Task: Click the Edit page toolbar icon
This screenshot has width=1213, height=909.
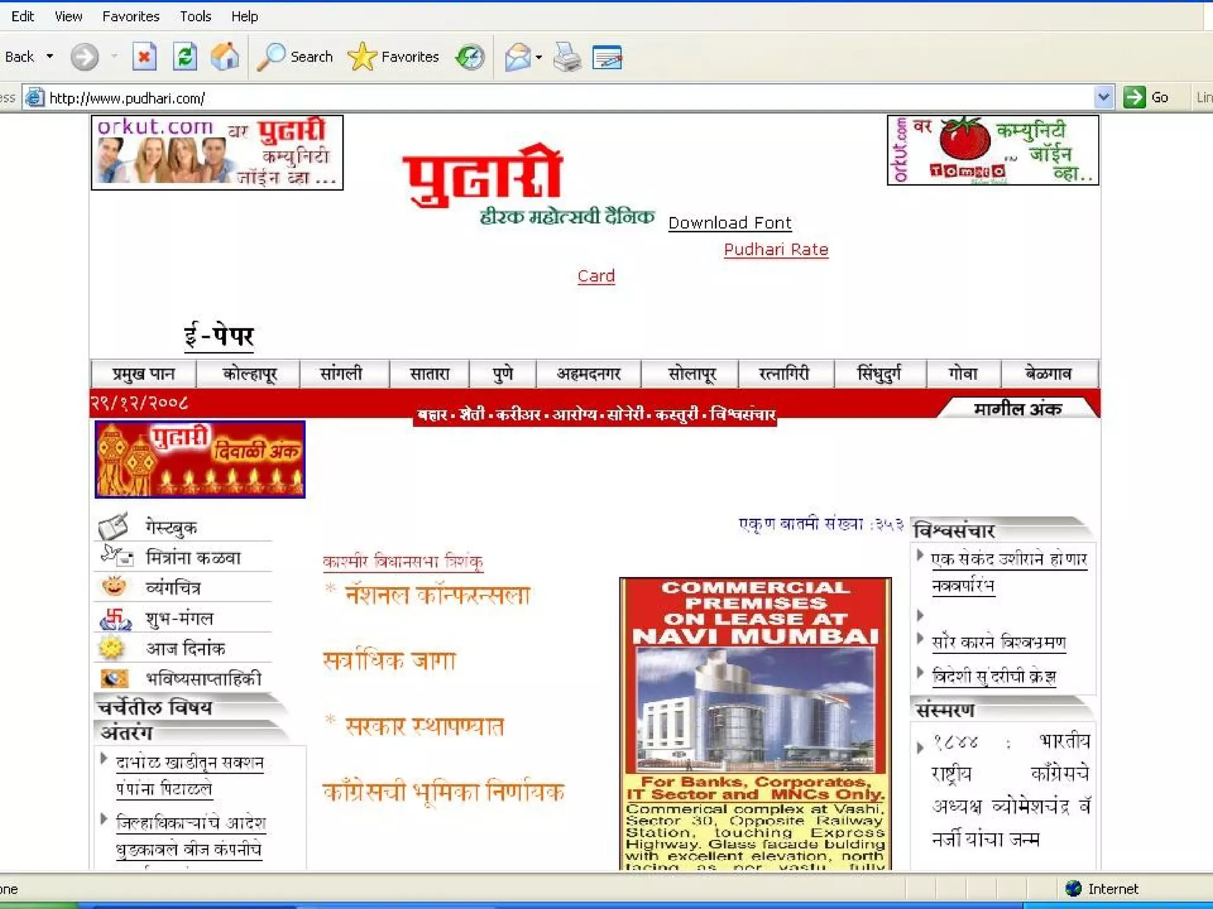Action: click(x=607, y=57)
